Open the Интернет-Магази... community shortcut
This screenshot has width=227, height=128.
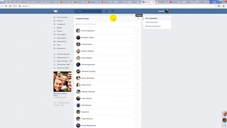point(63,54)
